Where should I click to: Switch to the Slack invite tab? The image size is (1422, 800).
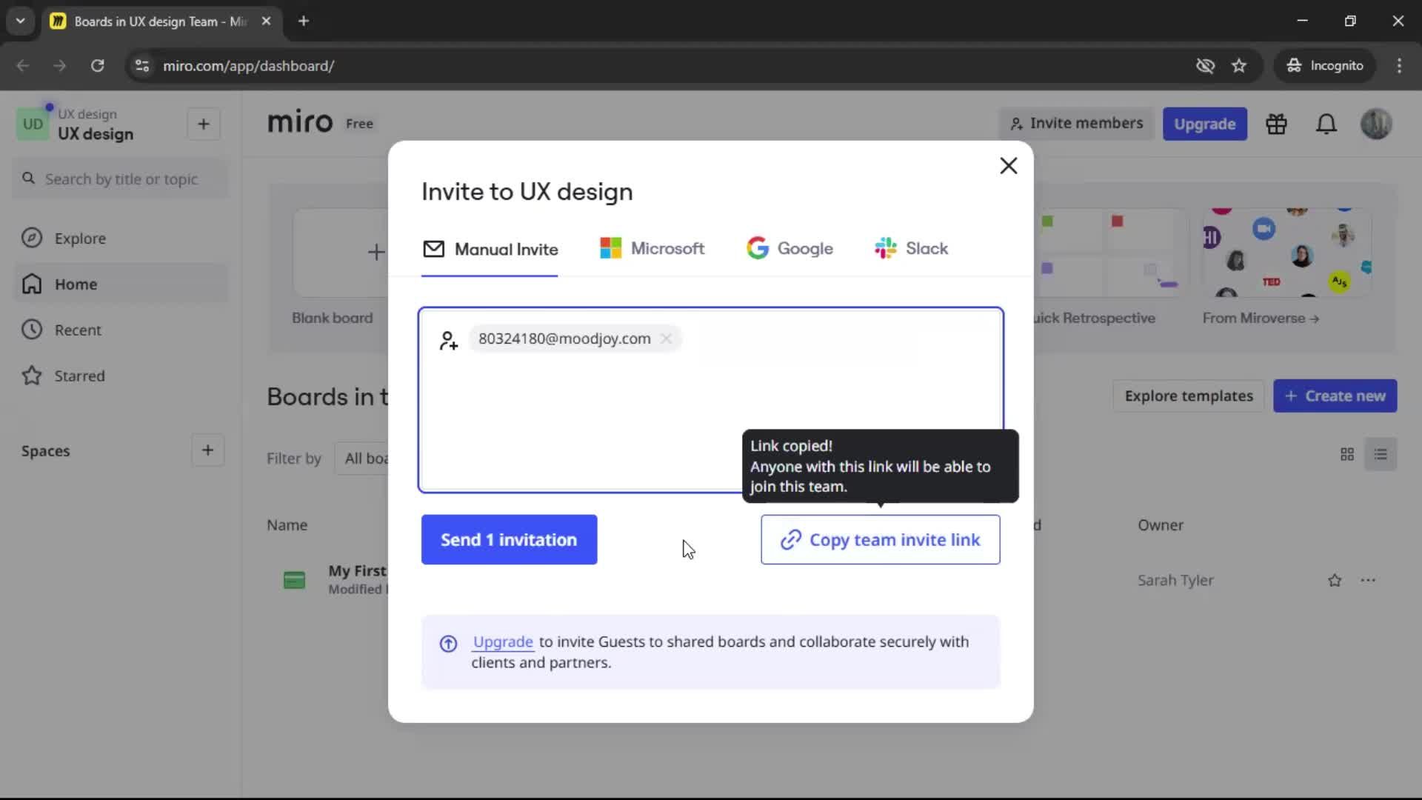pos(911,249)
